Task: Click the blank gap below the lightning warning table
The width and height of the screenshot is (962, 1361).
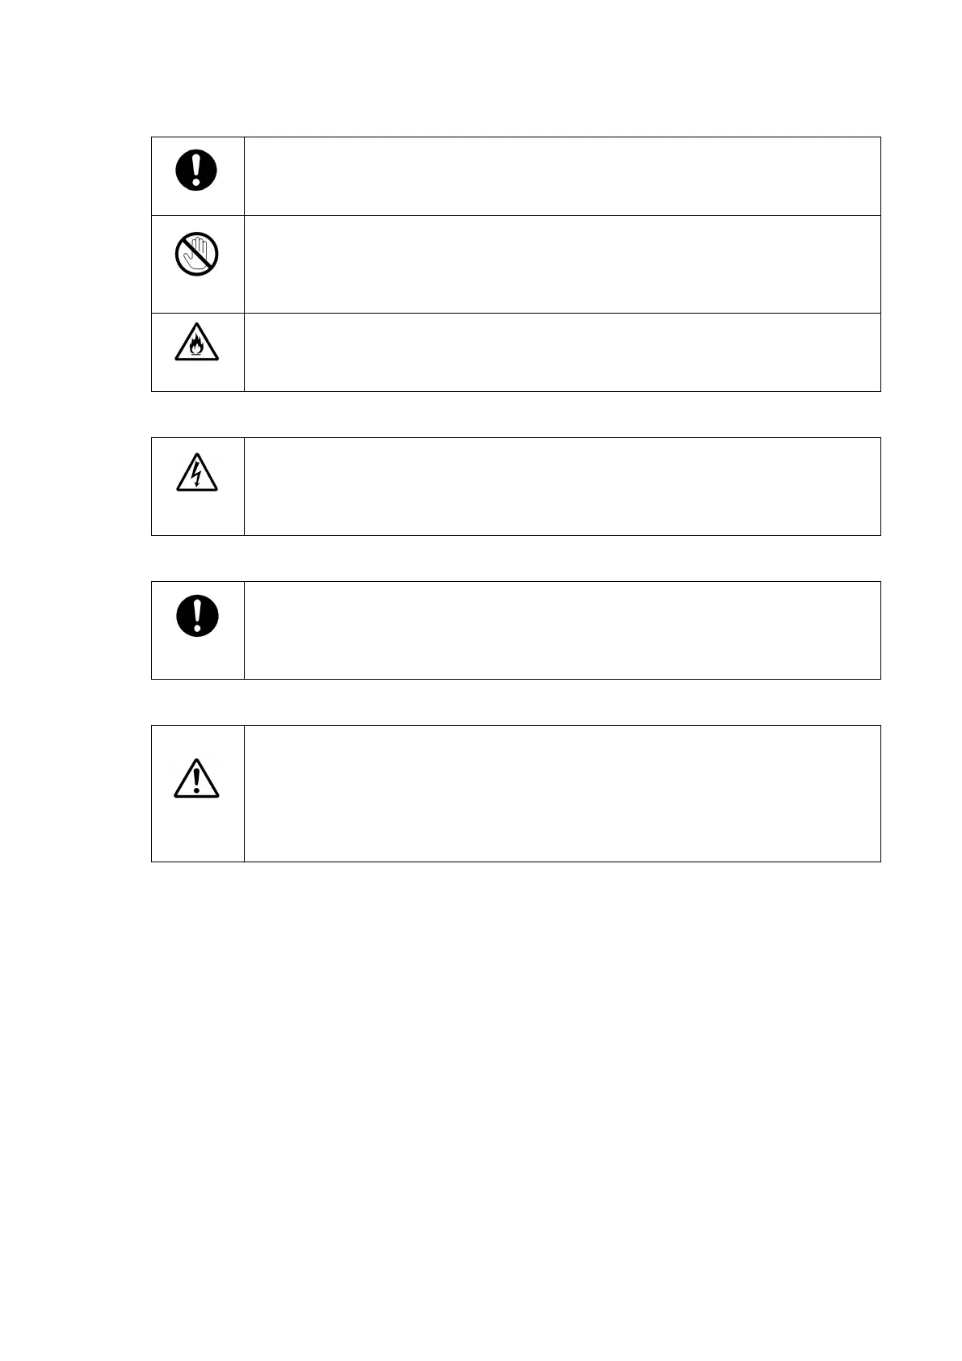Action: (515, 558)
